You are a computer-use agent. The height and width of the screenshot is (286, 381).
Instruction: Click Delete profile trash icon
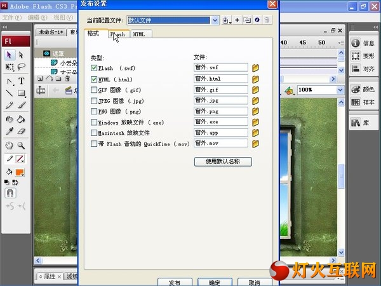(267, 20)
